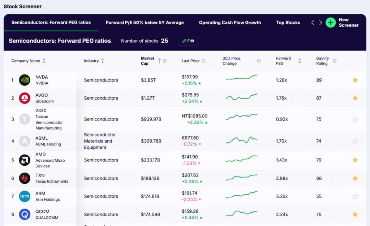Favorite ARM with its star
The width and height of the screenshot is (370, 226).
[355, 196]
